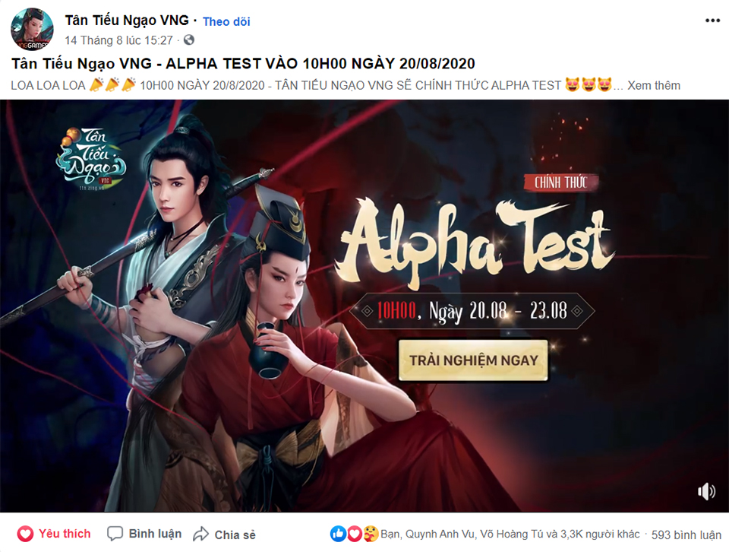Viewport: 729px width, 552px height.
Task: Click the heart Yêu thích reaction button
Action: [x=54, y=534]
